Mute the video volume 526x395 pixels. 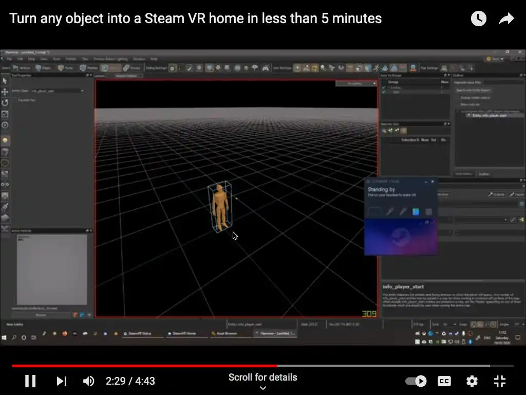(88, 381)
